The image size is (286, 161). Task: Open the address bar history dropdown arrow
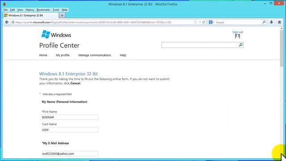point(200,22)
